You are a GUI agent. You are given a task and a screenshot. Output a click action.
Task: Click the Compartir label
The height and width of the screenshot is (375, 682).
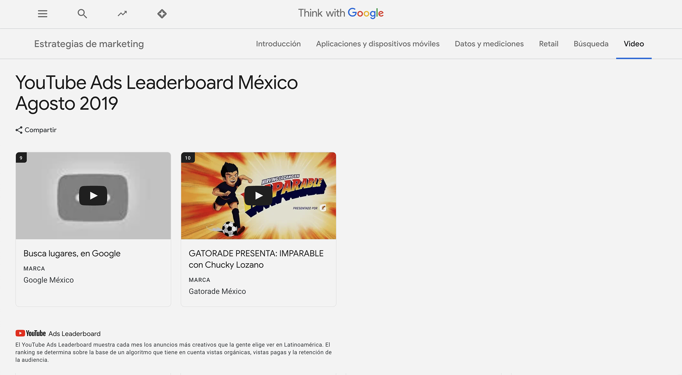[40, 130]
